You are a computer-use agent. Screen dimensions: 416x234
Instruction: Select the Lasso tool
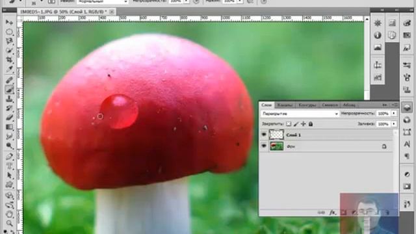click(x=9, y=41)
